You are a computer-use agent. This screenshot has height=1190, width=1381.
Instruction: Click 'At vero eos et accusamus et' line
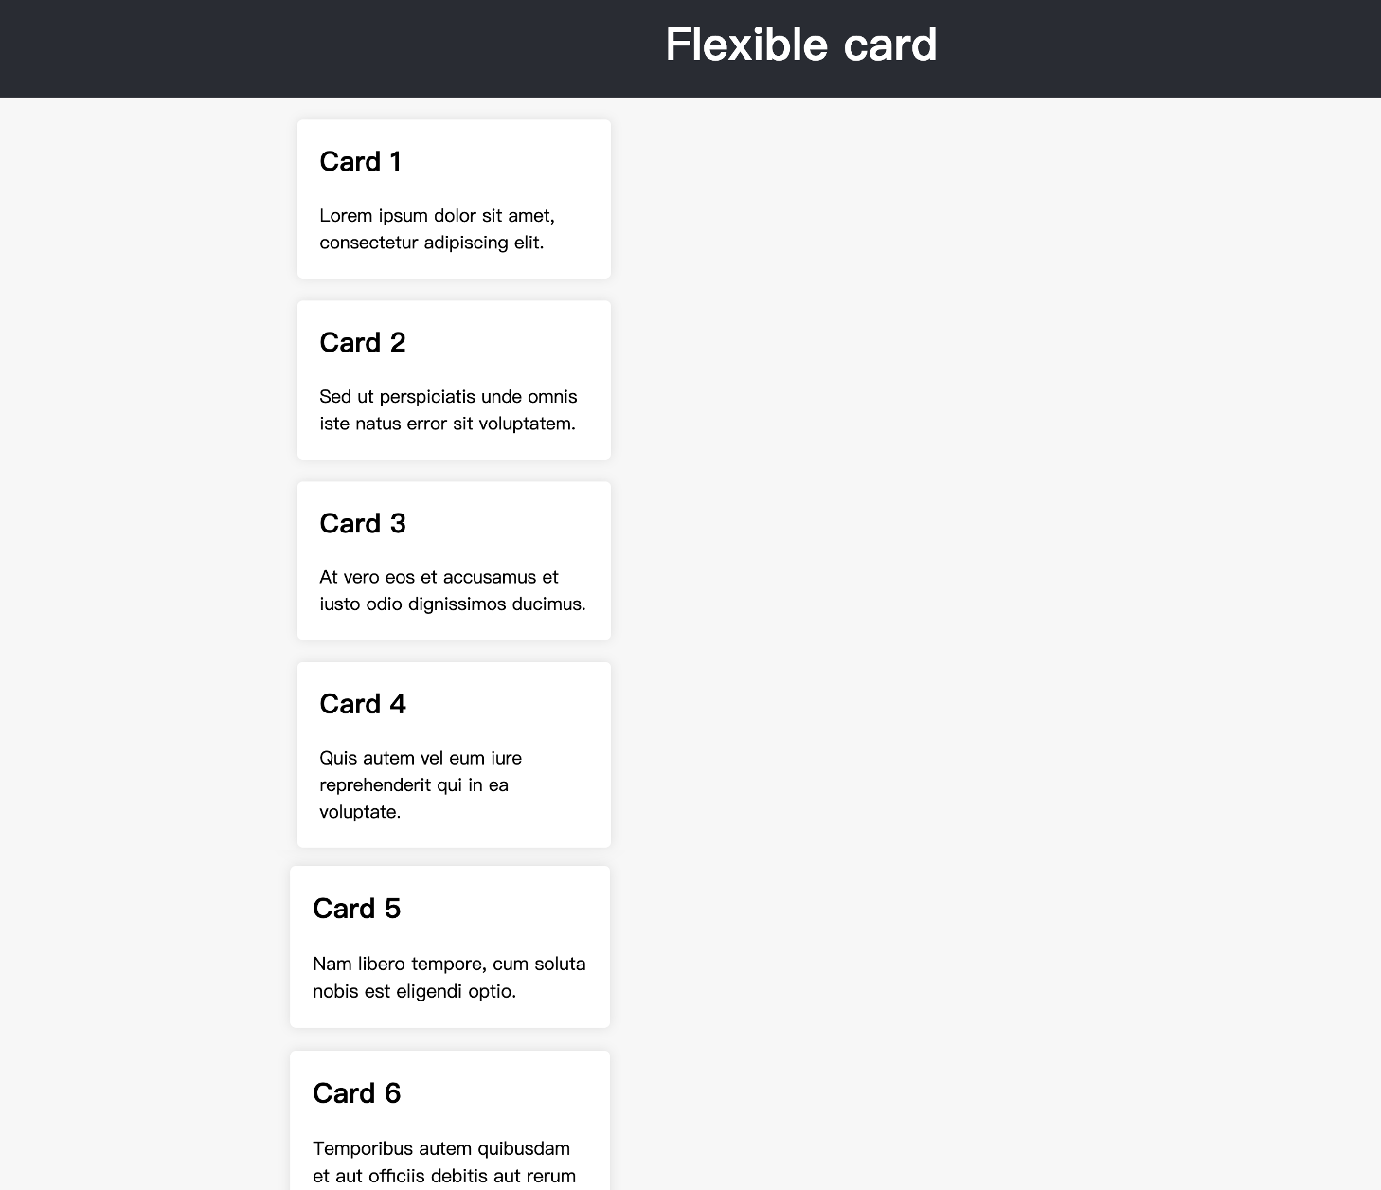pyautogui.click(x=439, y=578)
